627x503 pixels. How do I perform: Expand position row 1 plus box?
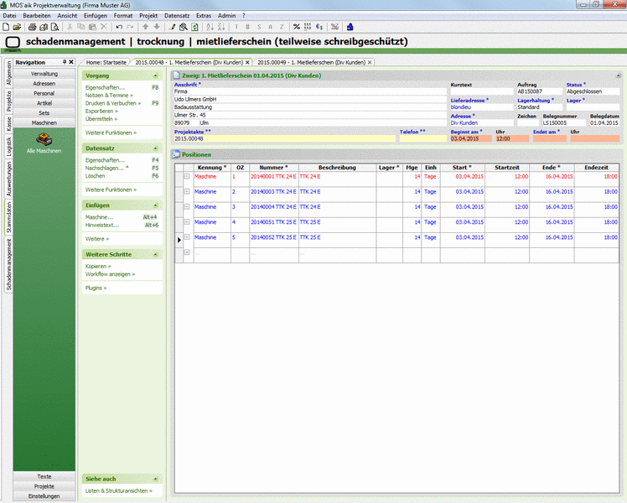pos(187,176)
